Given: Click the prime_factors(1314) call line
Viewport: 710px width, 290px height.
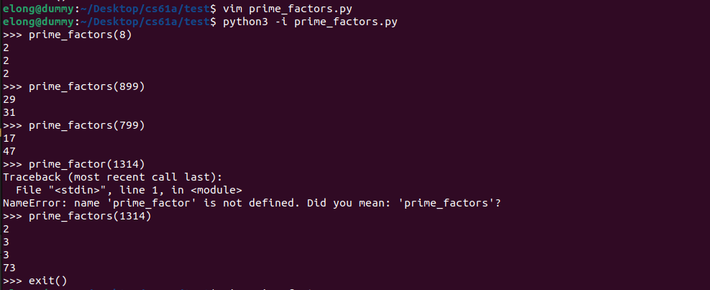Looking at the screenshot, I should point(90,216).
